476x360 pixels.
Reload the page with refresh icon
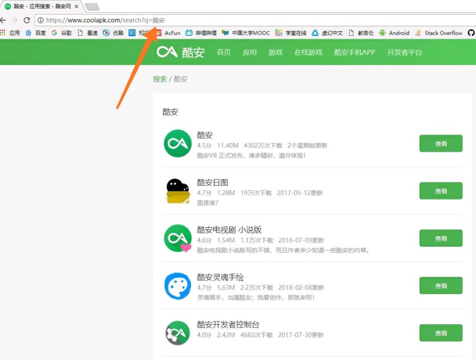click(26, 20)
